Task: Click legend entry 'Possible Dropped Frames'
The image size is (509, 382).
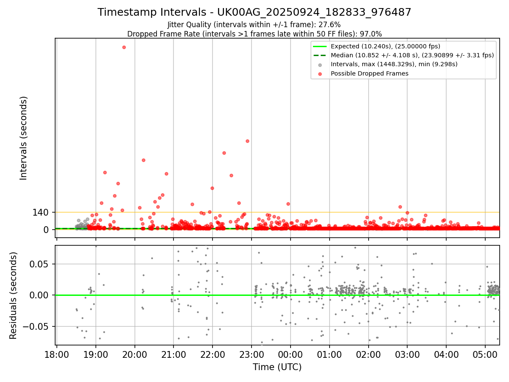Action: pyautogui.click(x=369, y=73)
